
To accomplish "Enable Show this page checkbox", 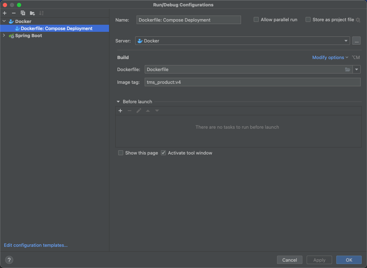I will tap(121, 153).
